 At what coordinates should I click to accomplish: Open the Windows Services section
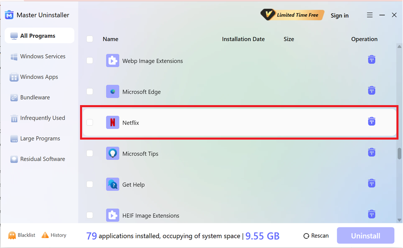click(x=43, y=56)
